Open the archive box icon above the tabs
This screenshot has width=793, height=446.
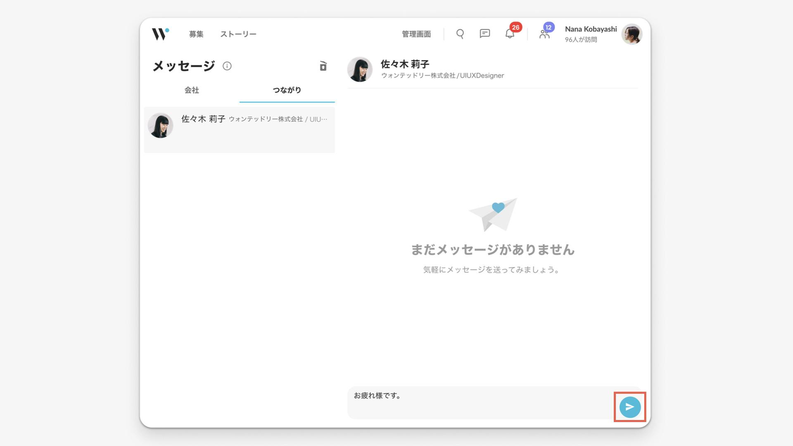click(323, 66)
